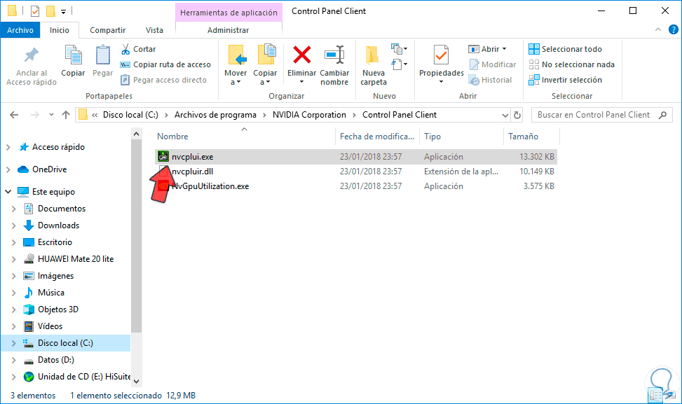This screenshot has height=404, width=682.
Task: Click the red X Eliminar icon
Action: 301,55
